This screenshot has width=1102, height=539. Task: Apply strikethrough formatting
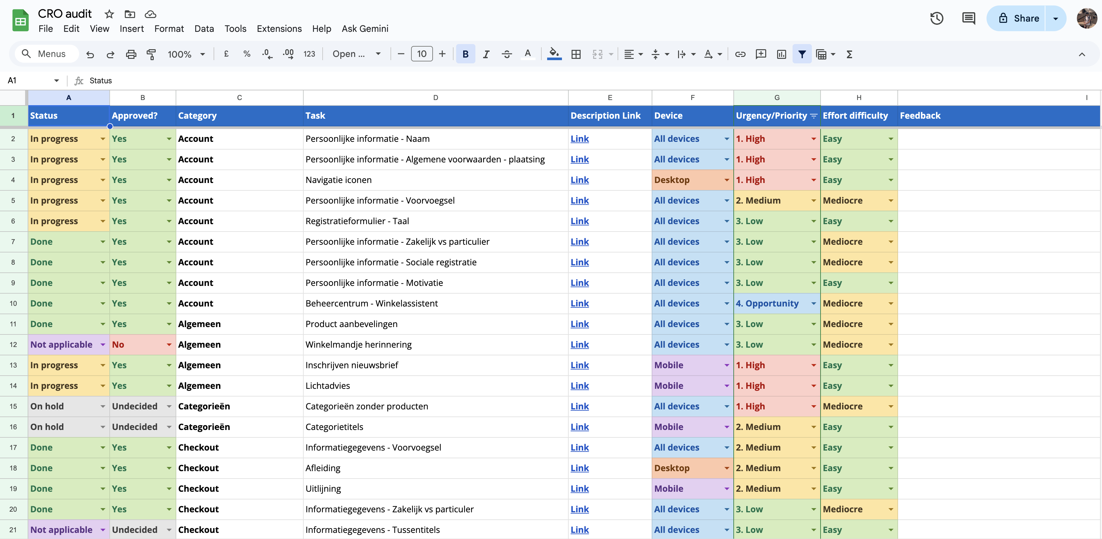coord(507,54)
